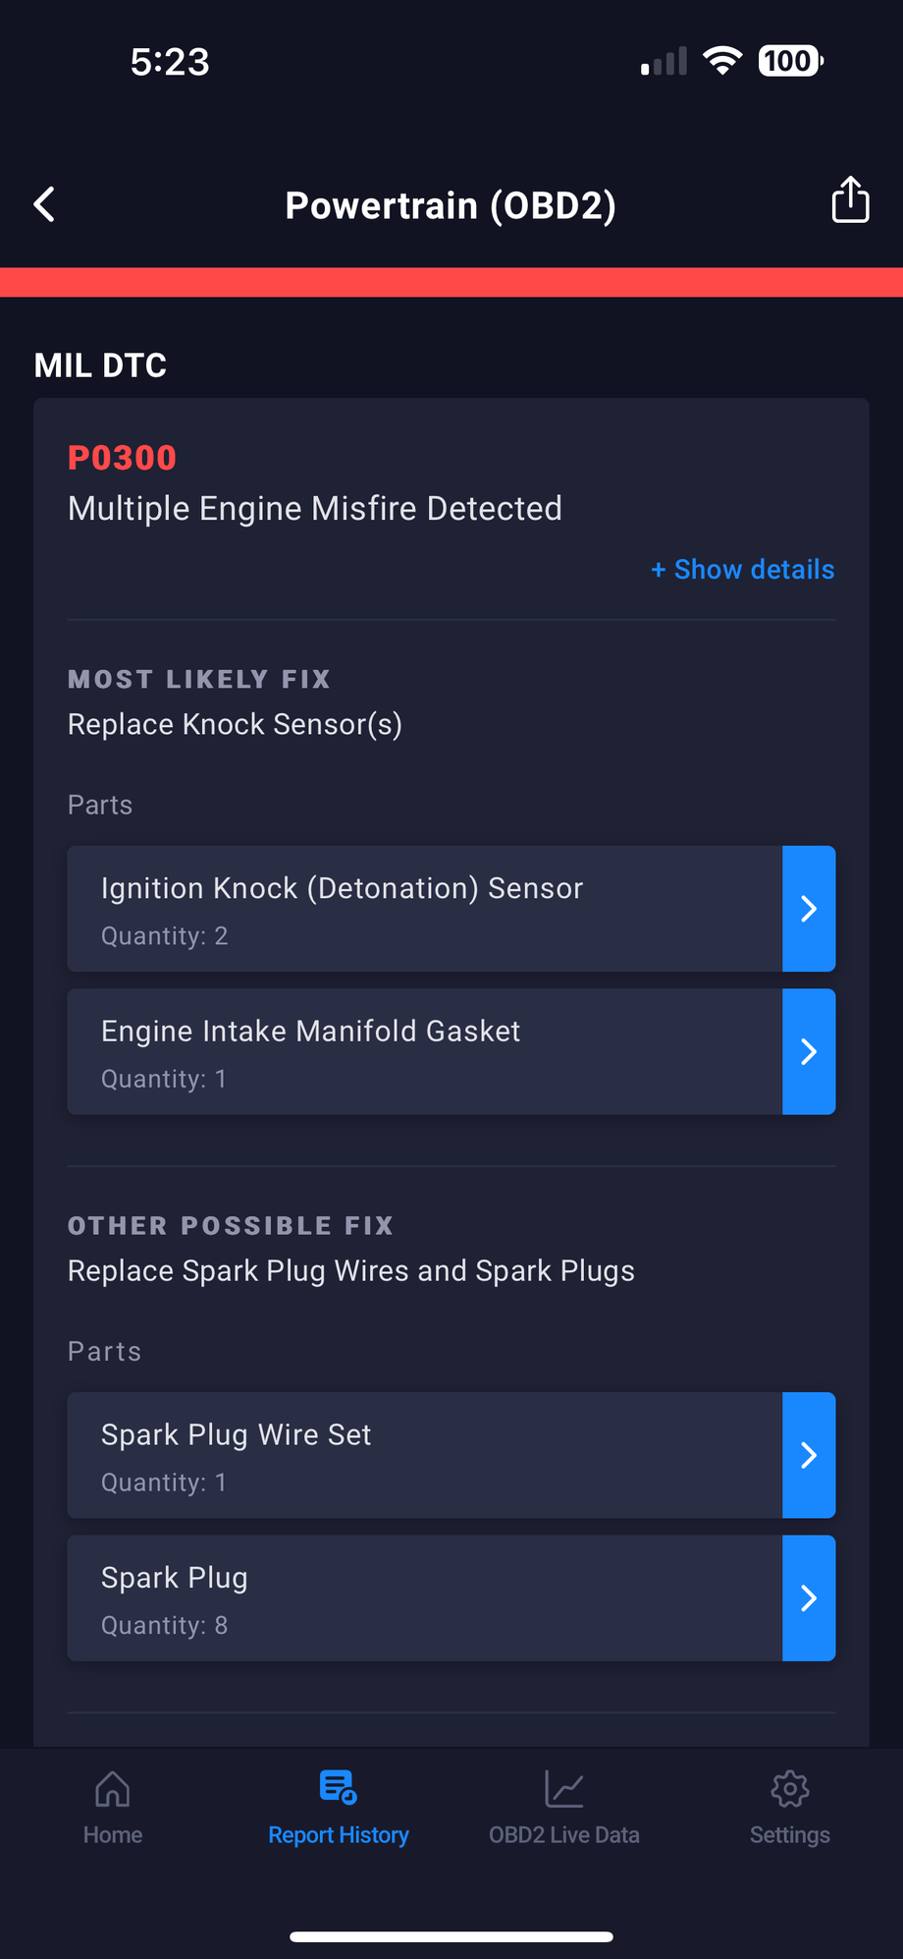Tap the share icon in header
Viewport: 903px width, 1959px height.
[850, 200]
